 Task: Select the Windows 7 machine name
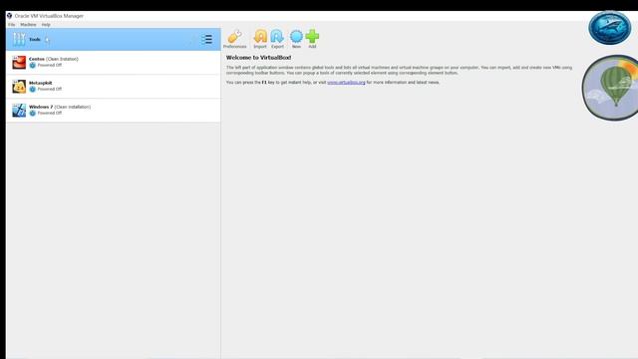click(x=41, y=107)
